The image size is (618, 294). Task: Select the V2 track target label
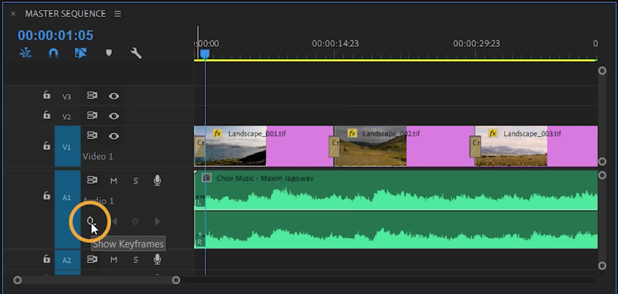pos(67,116)
